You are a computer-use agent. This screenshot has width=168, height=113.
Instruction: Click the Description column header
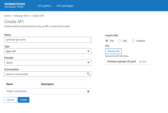[47, 84]
